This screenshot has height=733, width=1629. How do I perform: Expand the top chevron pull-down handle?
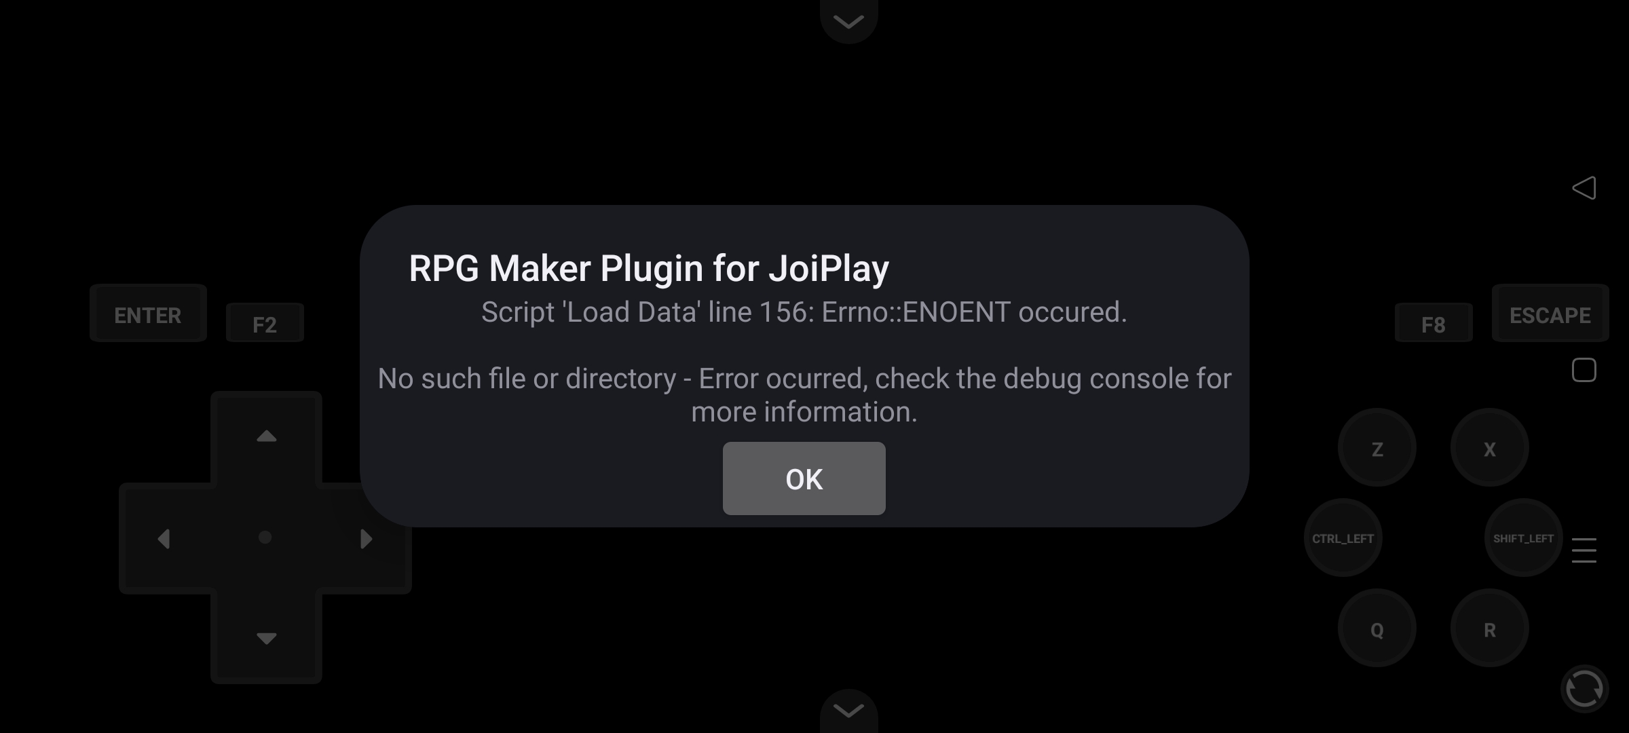(x=848, y=20)
